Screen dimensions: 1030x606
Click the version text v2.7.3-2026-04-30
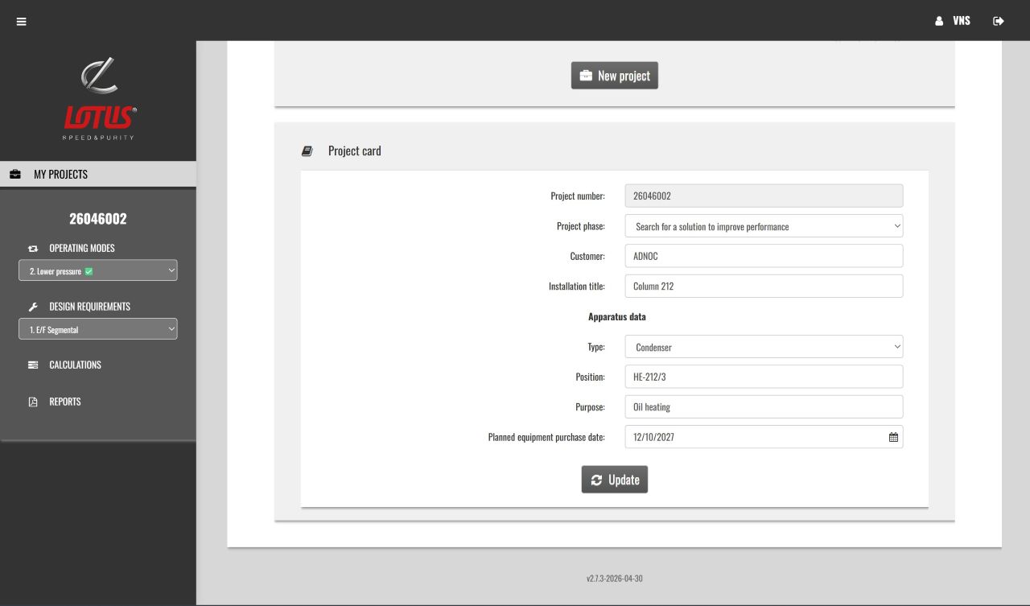(615, 578)
